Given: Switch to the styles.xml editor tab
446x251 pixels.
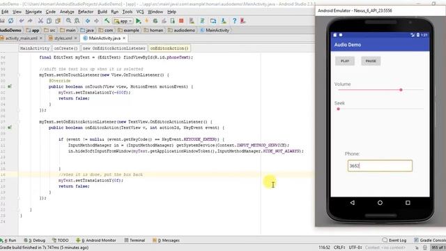Looking at the screenshot, I should tap(63, 38).
